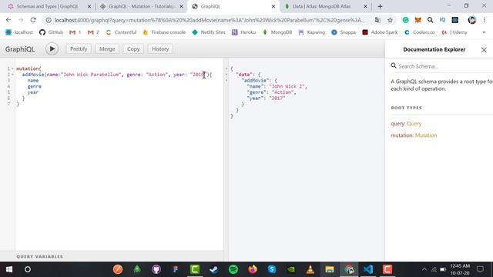Viewport: 493px width, 277px height.
Task: Close the MongoDB Atlas tab
Action: [365, 6]
